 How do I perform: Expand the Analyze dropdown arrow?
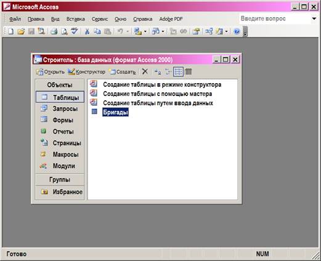click(x=163, y=31)
